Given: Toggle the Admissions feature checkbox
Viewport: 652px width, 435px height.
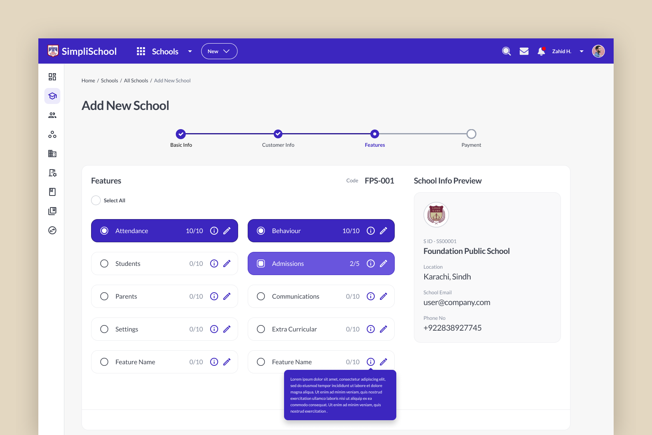Looking at the screenshot, I should click(261, 263).
